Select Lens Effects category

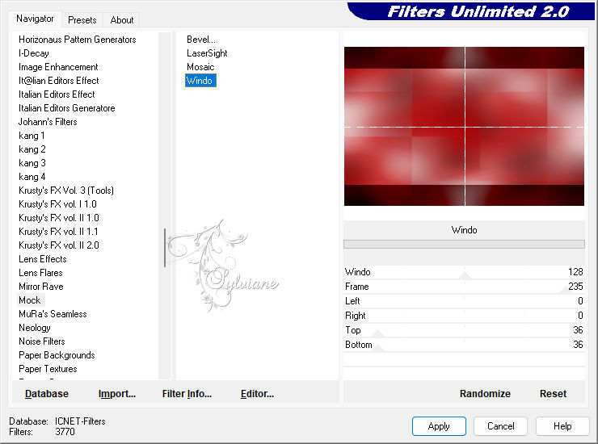[42, 259]
